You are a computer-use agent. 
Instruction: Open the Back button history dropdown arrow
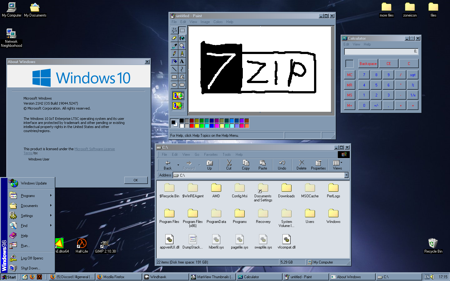pos(178,165)
